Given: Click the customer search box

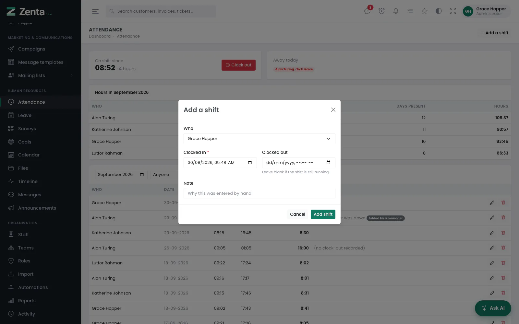Looking at the screenshot, I should coord(161,11).
